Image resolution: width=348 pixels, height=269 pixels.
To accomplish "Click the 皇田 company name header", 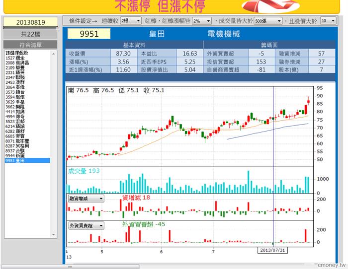I will coord(157,34).
